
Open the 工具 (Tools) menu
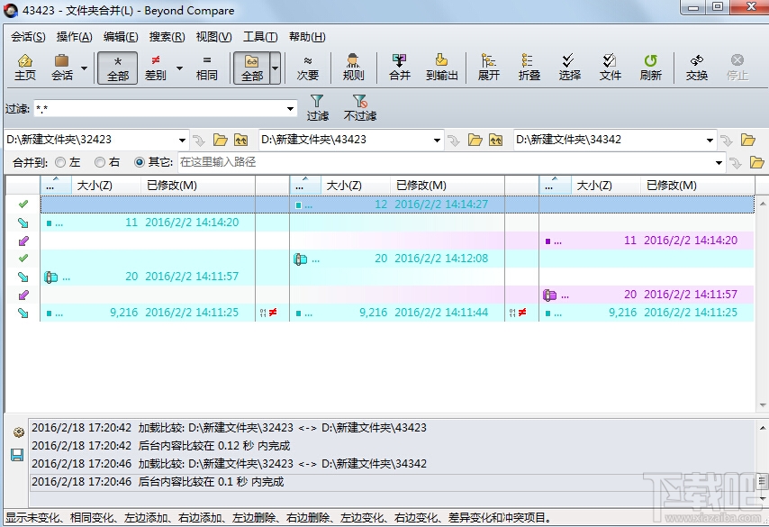click(x=258, y=36)
